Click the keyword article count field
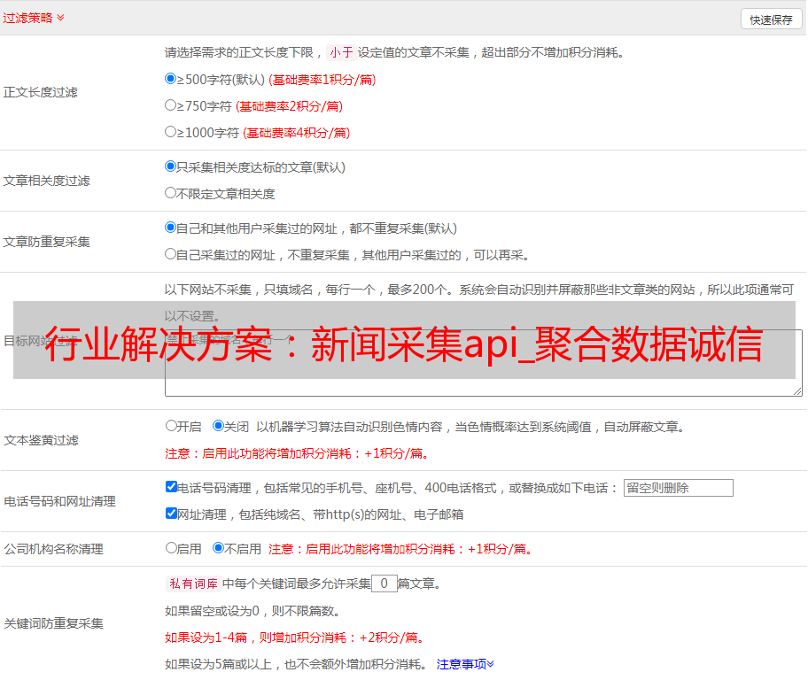 point(385,583)
